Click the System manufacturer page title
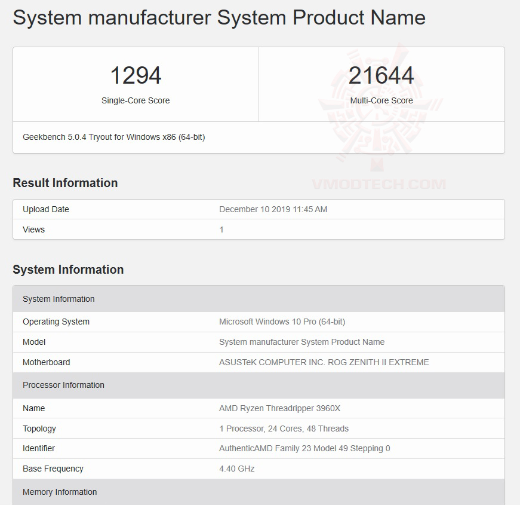 click(x=219, y=17)
